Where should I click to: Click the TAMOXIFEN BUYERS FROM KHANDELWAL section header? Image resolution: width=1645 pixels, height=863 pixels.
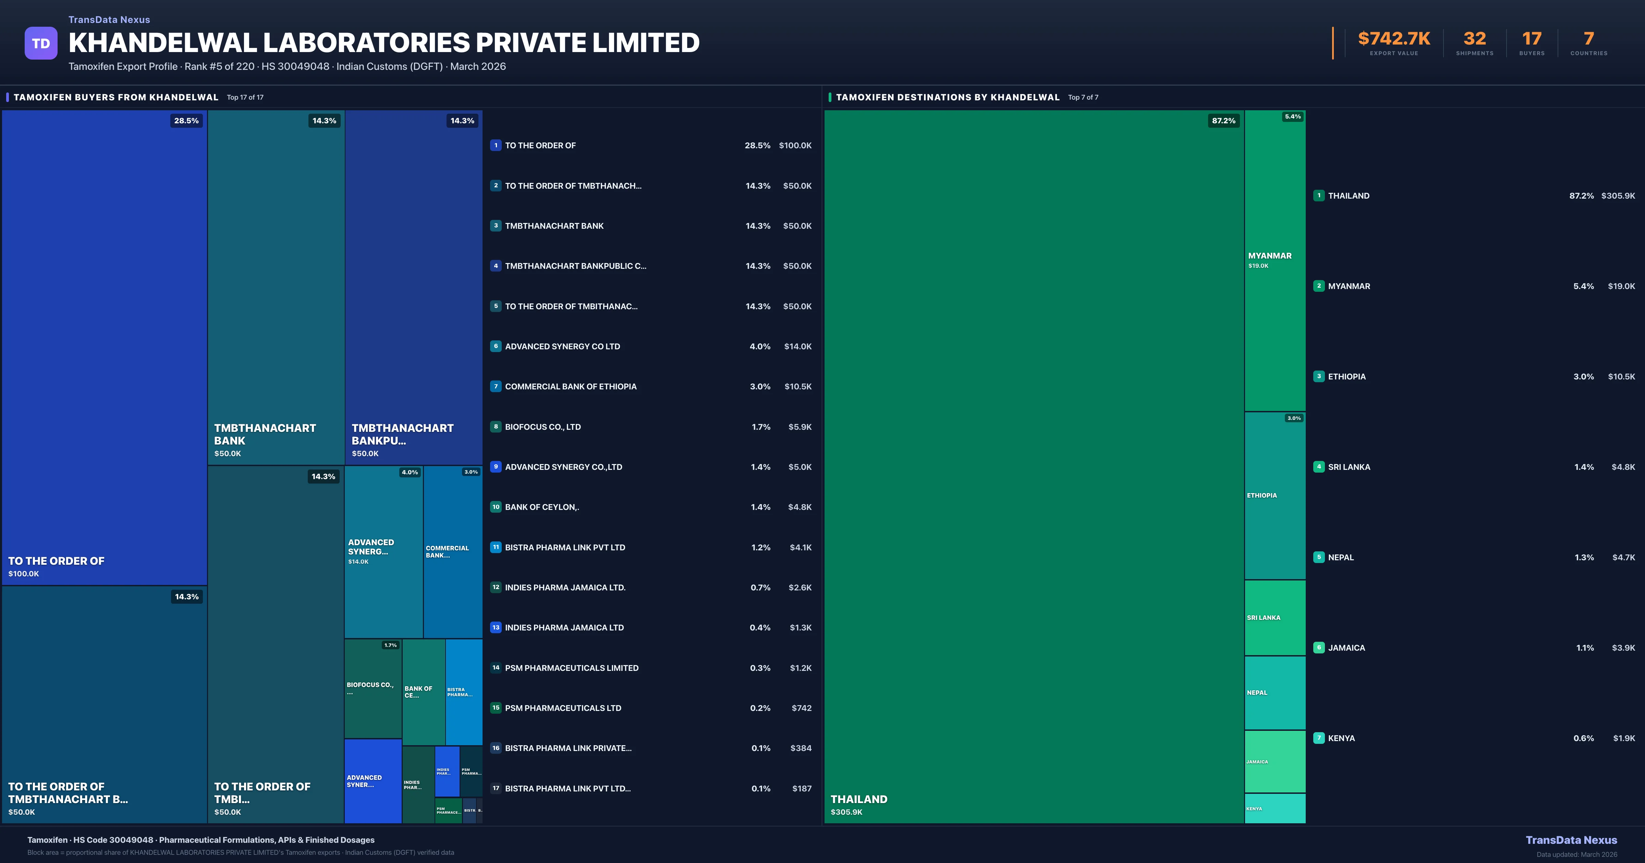click(x=116, y=97)
